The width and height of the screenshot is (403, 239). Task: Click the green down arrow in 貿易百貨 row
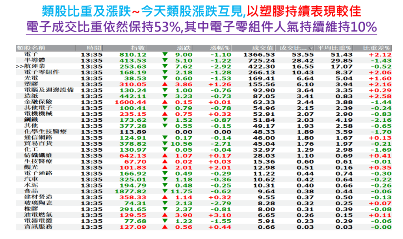pos(165,144)
